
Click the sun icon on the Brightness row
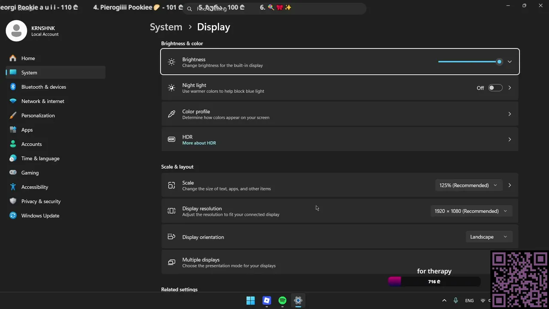(x=172, y=62)
